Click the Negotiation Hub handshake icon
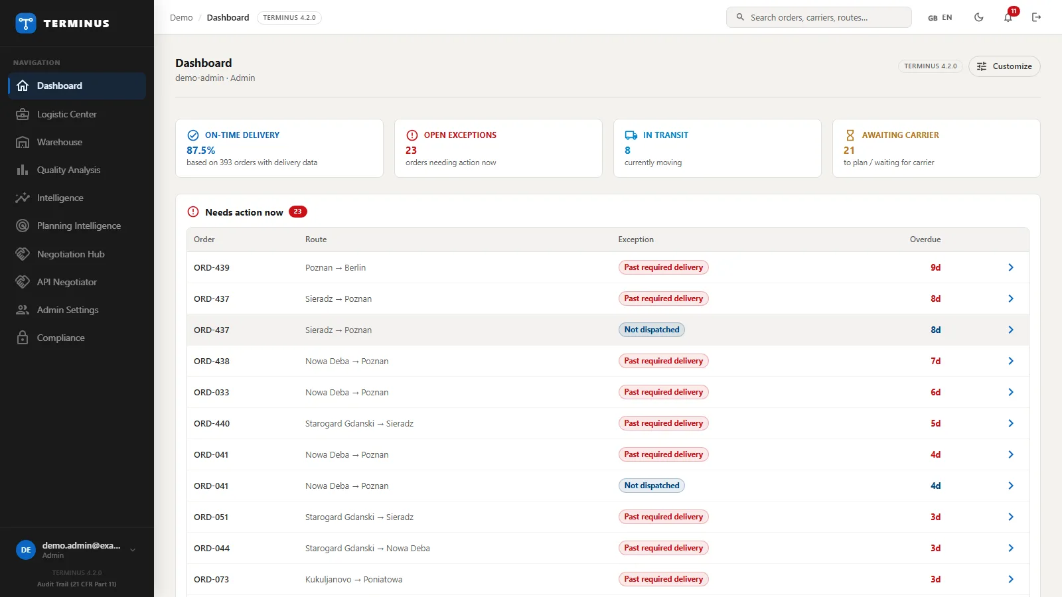Screen dimensions: 1062x597 [x=23, y=254]
